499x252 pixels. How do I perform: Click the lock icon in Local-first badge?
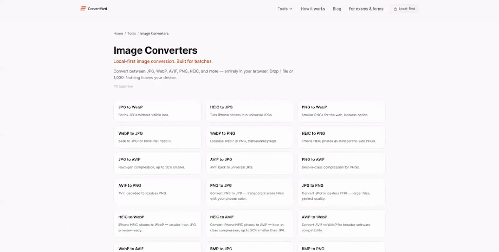395,9
